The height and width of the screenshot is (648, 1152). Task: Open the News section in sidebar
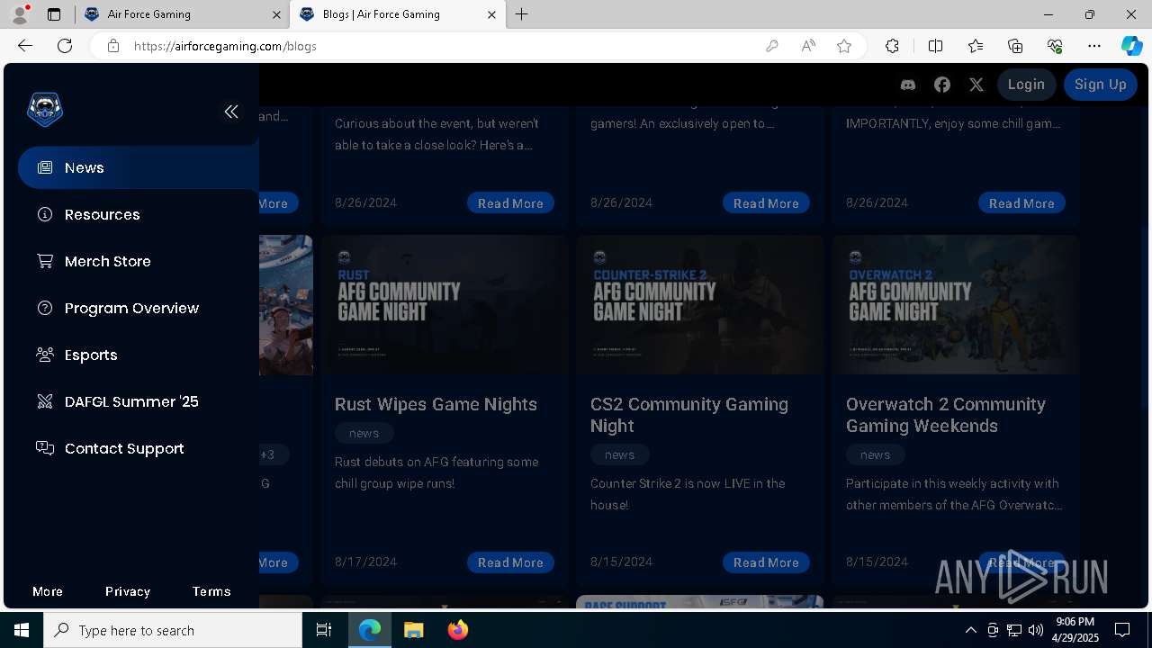pyautogui.click(x=139, y=167)
